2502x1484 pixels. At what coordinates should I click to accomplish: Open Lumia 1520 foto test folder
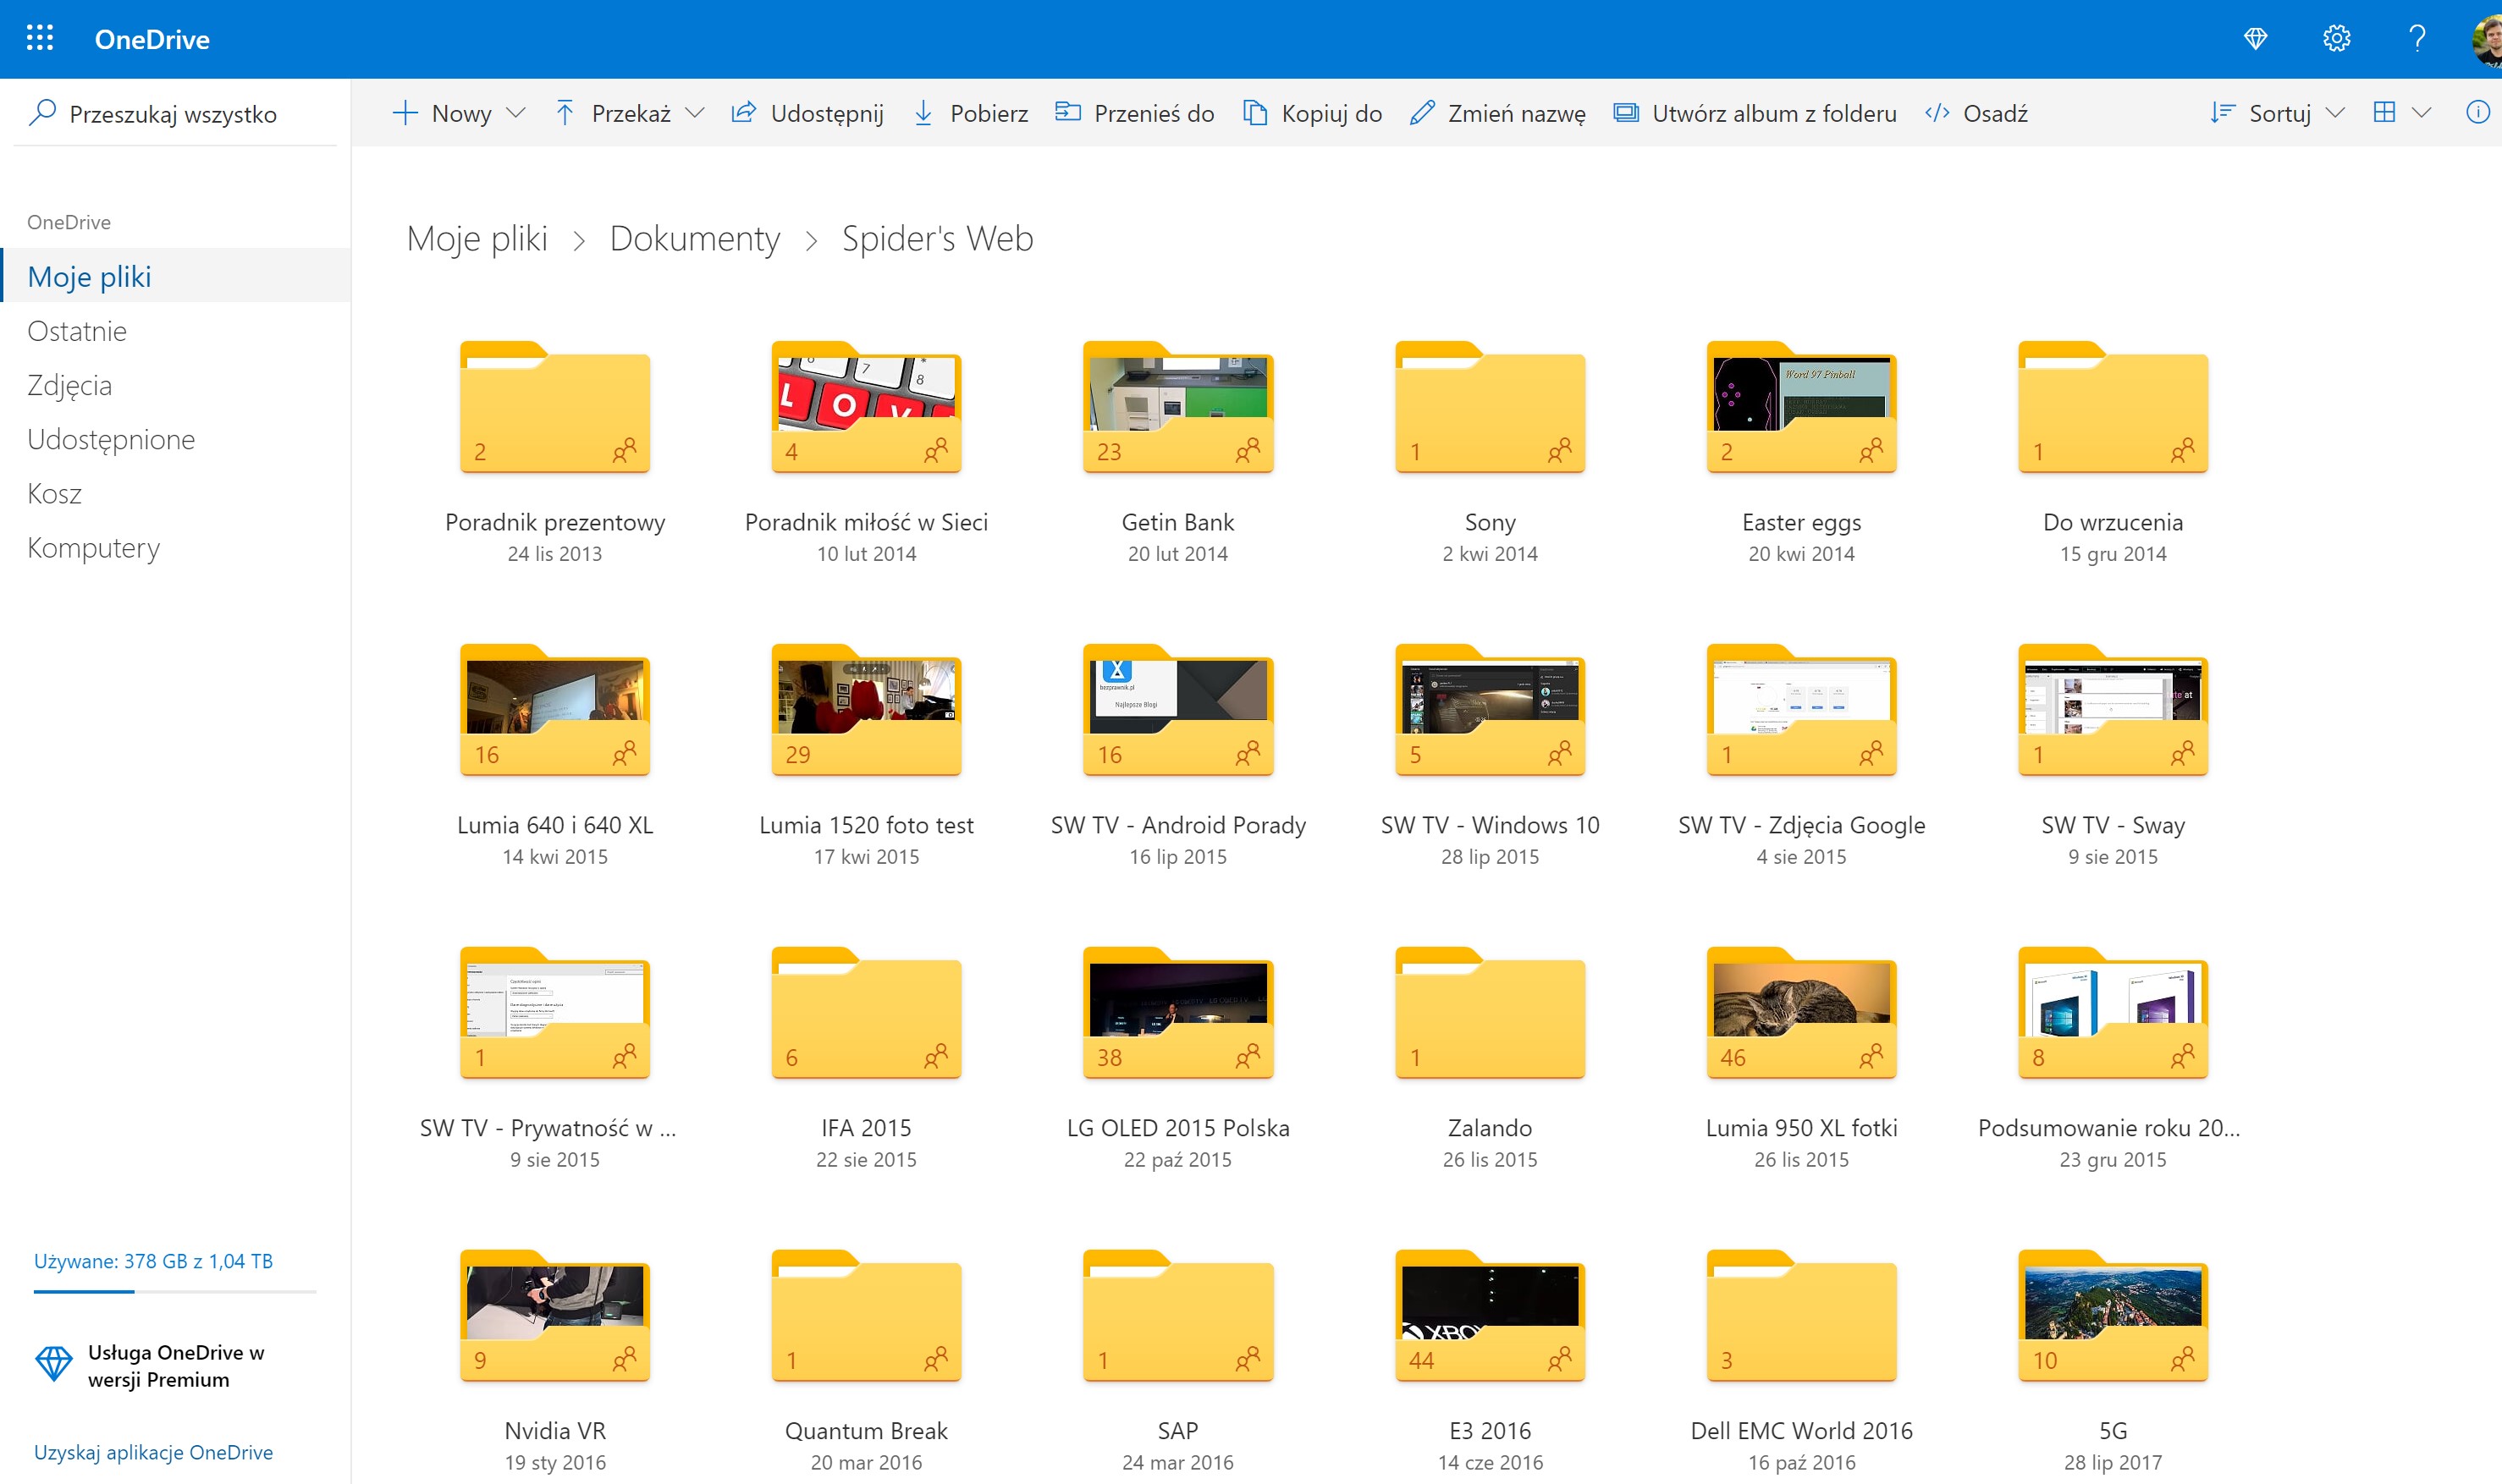(867, 711)
